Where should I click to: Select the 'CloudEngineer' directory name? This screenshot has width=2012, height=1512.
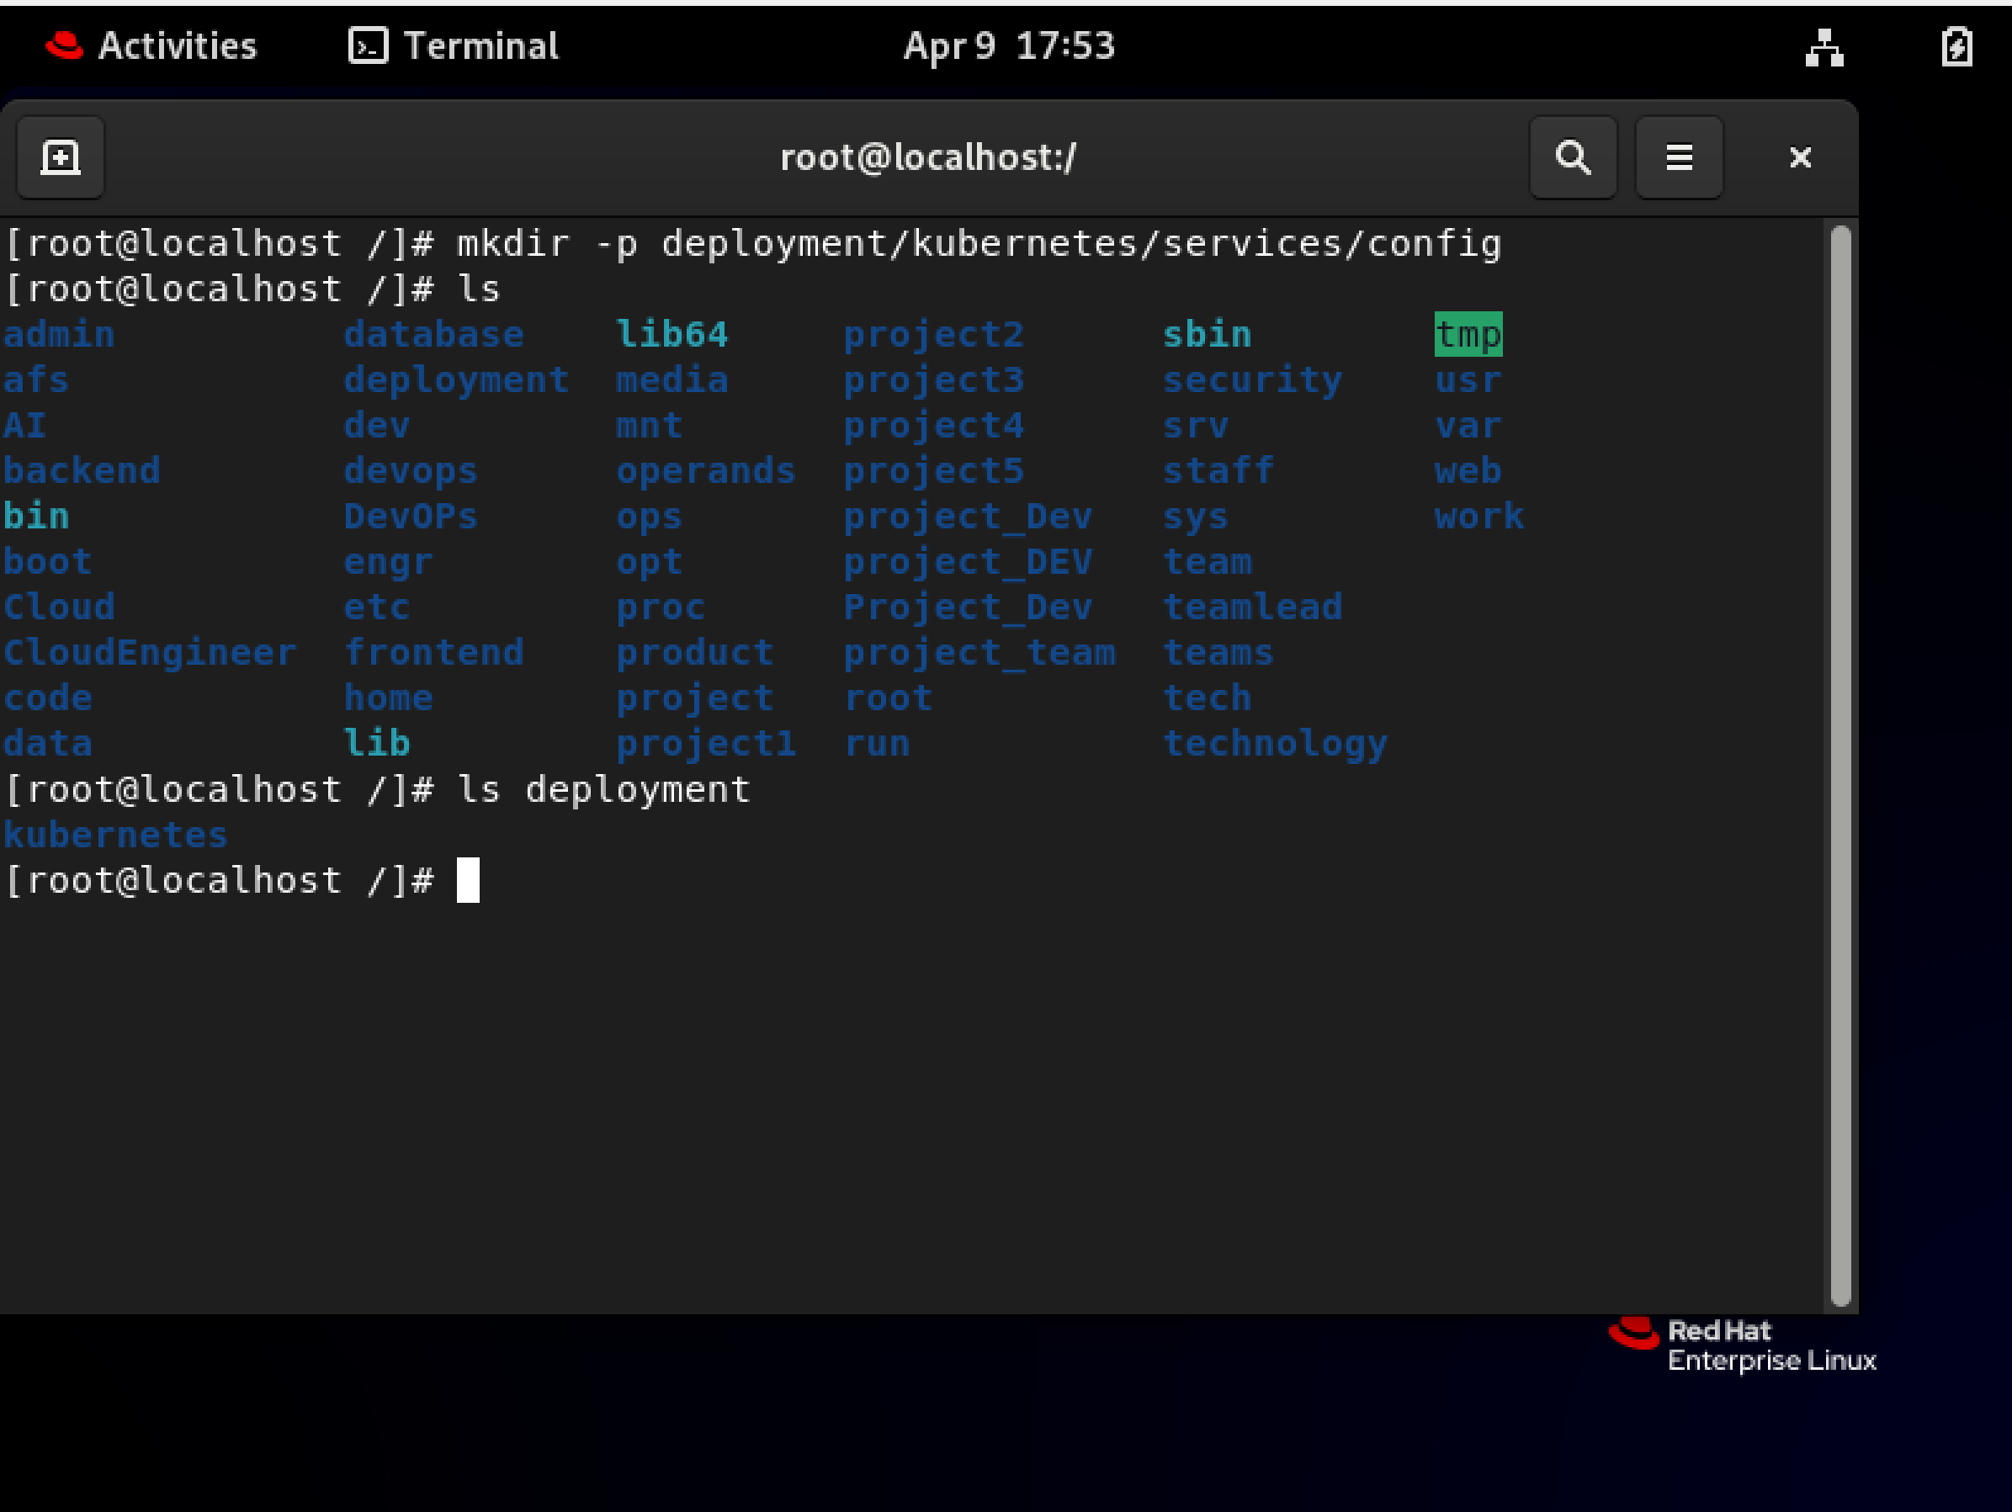pos(150,652)
